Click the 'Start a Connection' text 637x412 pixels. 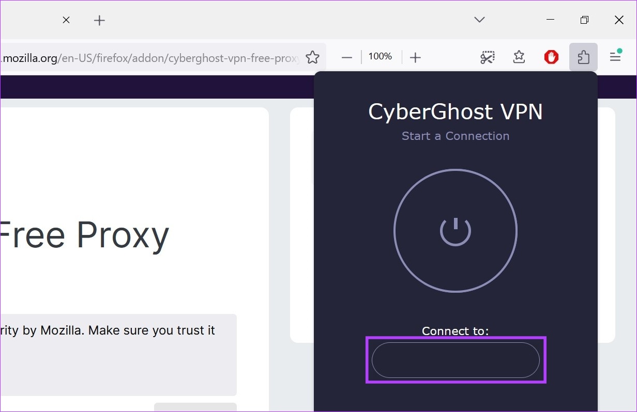(x=456, y=136)
